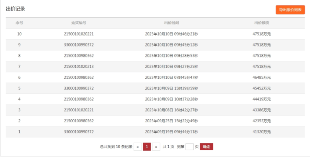This screenshot has height=157, width=310.
Task: Click bid time 2023年09月19日 09时44分11秒
Action: [171, 132]
